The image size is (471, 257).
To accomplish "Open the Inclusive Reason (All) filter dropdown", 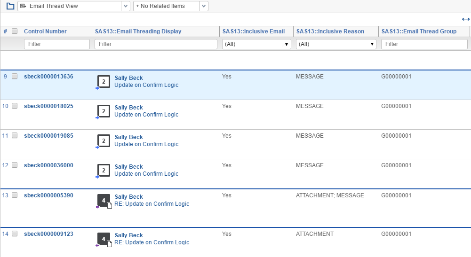I will (x=336, y=44).
